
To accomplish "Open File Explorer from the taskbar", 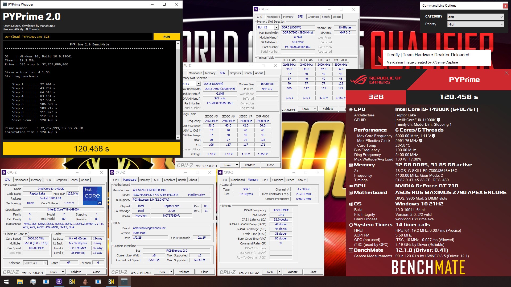I will coord(20,282).
